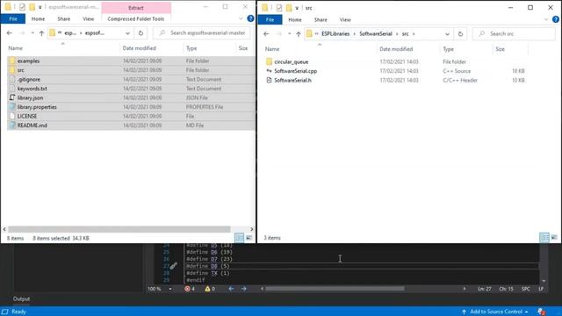Click the screwdriver quick action icon
562x316 pixels.
tap(174, 265)
